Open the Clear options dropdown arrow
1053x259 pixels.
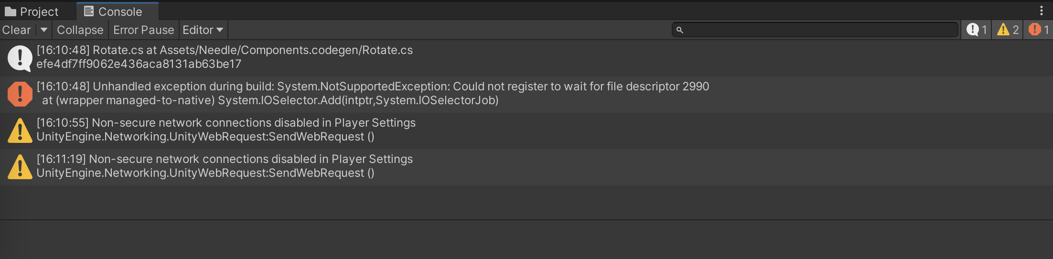[x=44, y=30]
